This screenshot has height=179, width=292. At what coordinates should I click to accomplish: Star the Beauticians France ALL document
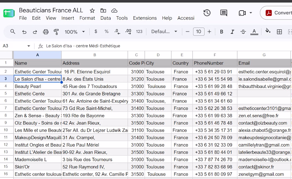92,10
